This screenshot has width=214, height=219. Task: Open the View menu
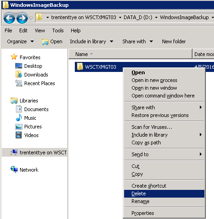pos(40,31)
